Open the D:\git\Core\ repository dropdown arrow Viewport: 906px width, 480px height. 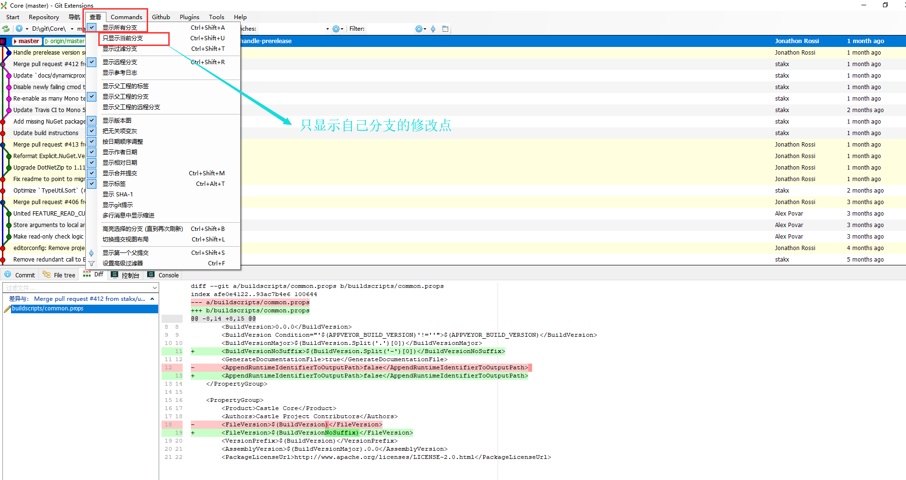pyautogui.click(x=72, y=29)
